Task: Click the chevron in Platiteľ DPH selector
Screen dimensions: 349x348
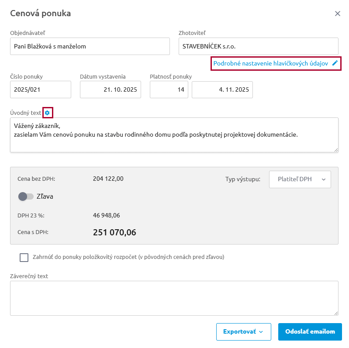Action: tap(323, 179)
